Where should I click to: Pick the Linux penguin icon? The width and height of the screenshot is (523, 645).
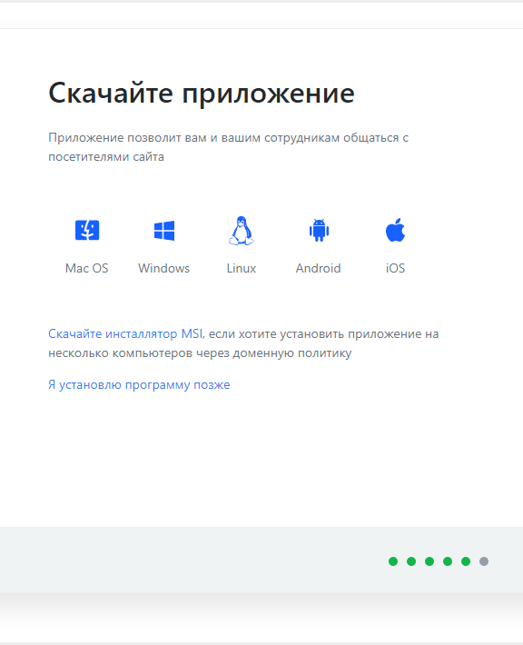pyautogui.click(x=242, y=231)
